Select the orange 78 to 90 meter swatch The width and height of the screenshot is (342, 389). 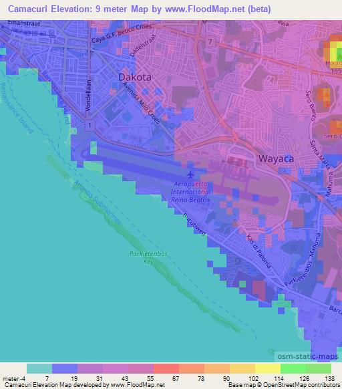(x=217, y=368)
